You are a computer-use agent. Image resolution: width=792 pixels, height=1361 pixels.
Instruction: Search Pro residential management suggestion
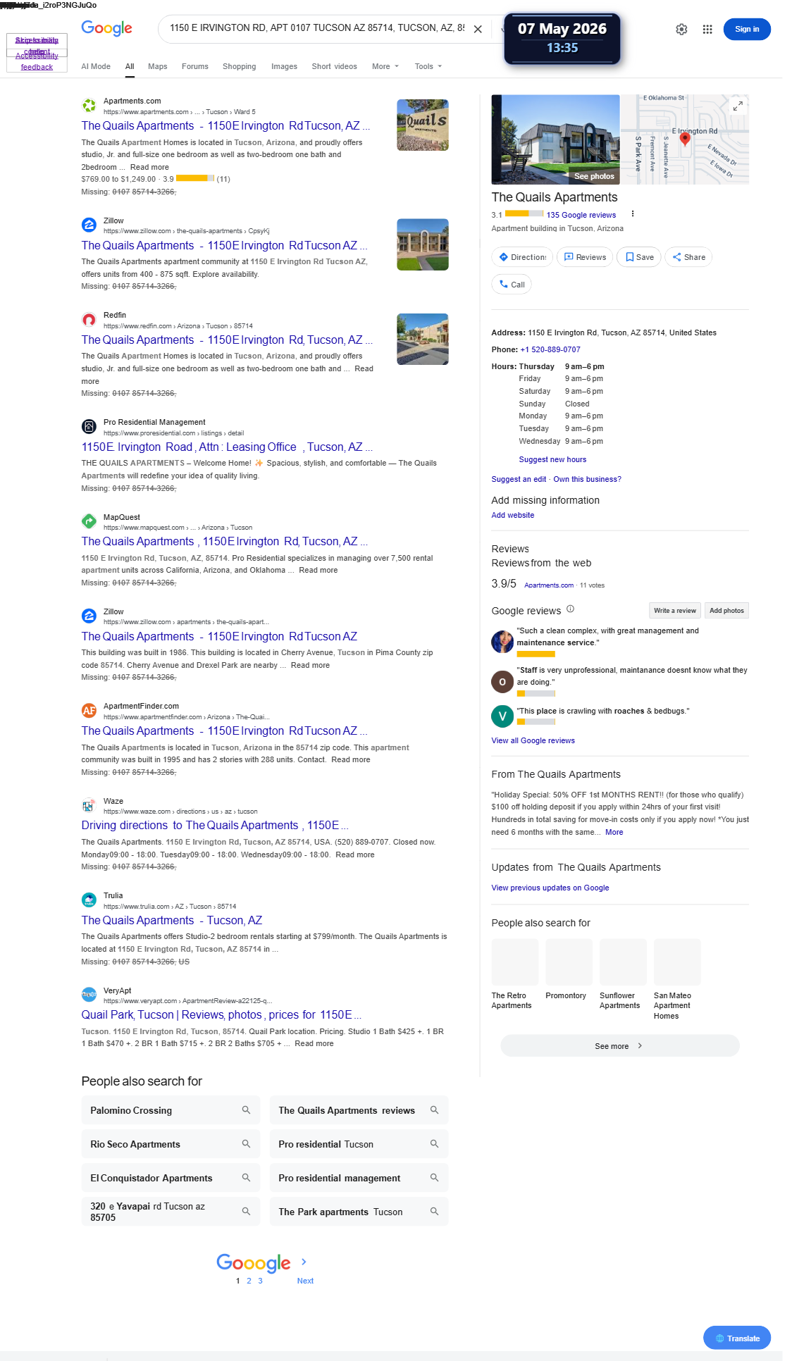click(359, 1178)
